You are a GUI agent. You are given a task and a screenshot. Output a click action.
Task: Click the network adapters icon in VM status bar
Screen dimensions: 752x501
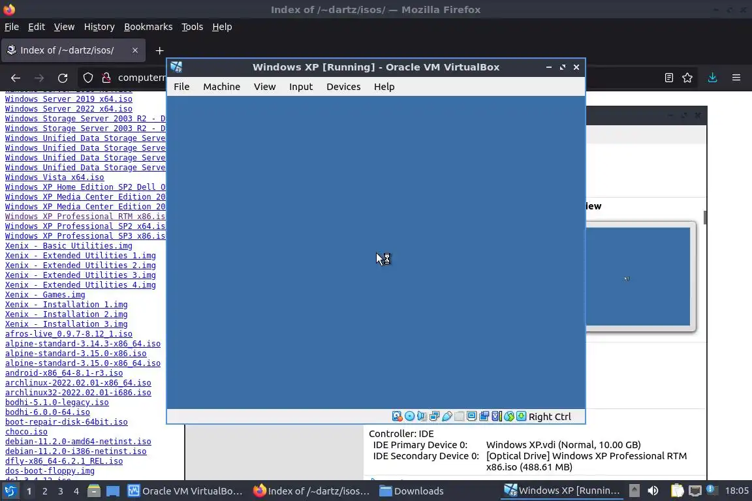435,416
